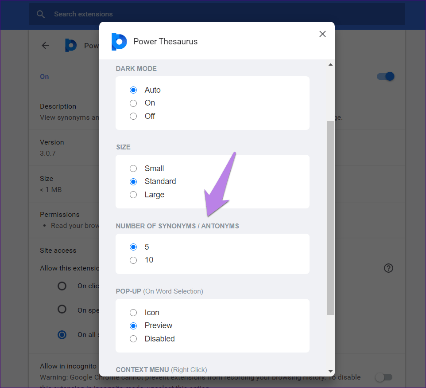Choose the Small size option
Viewport: 426px width, 388px height.
click(133, 169)
